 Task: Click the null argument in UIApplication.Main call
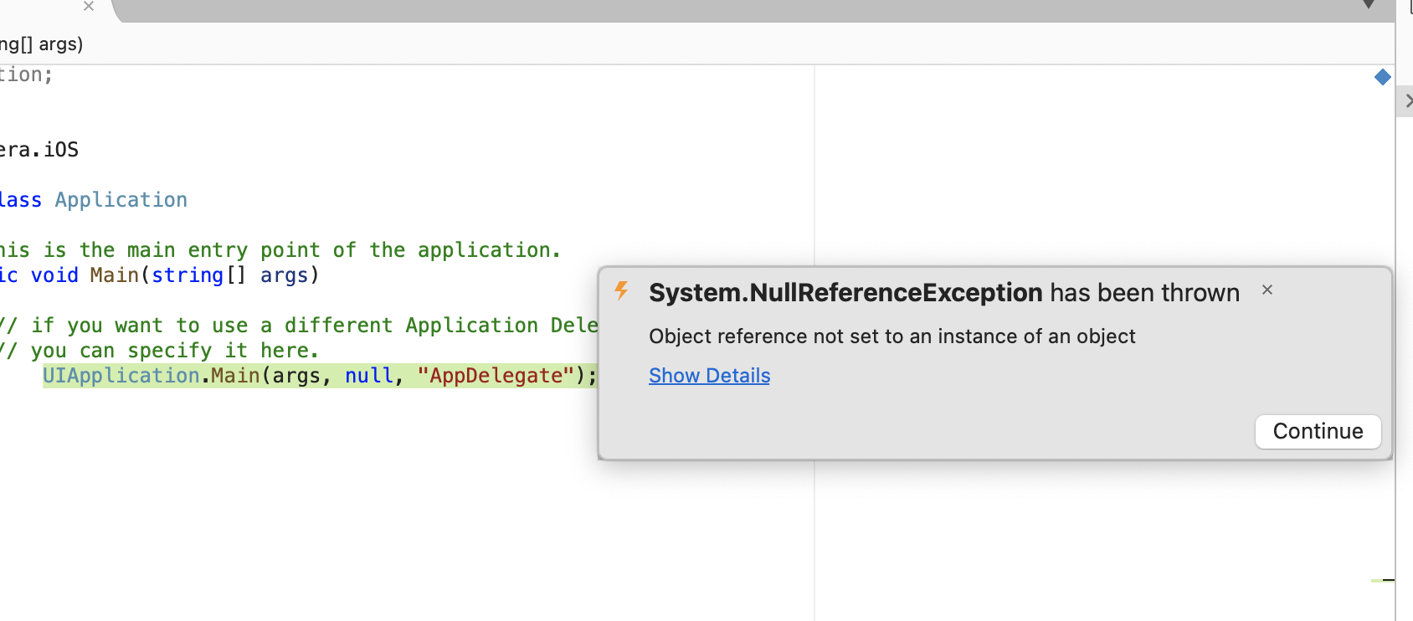[x=369, y=376]
